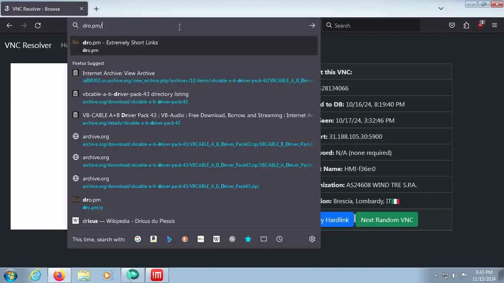504x283 pixels.
Task: Open volume control in tray
Action: pyautogui.click(x=455, y=276)
